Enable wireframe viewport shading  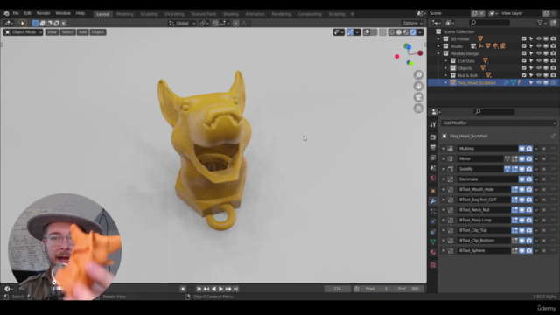[392, 32]
